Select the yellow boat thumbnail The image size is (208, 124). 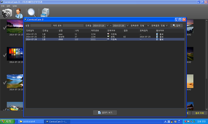click(15, 106)
